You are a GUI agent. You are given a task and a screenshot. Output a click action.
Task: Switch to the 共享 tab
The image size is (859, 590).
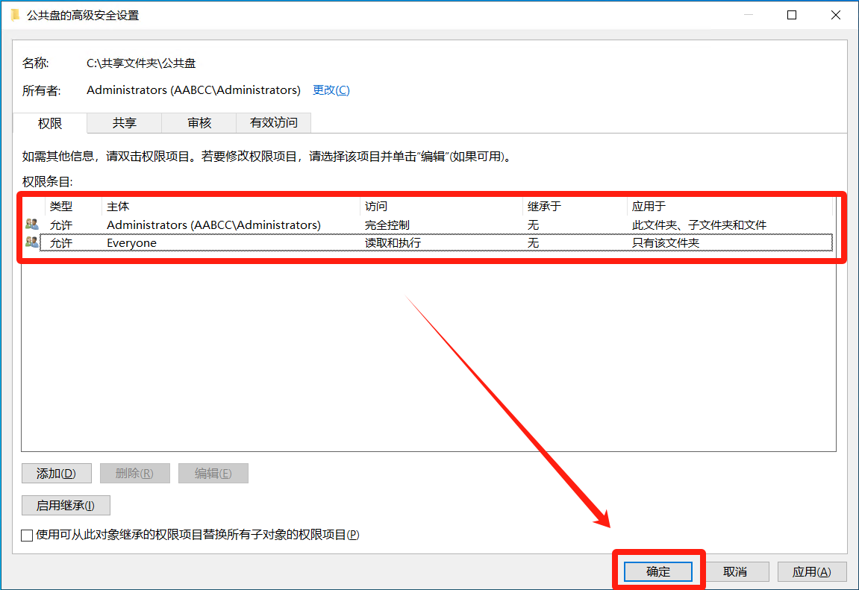(x=125, y=123)
